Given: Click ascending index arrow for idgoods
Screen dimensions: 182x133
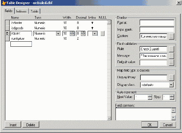Looking at the screenshot, I should click(x=92, y=28).
